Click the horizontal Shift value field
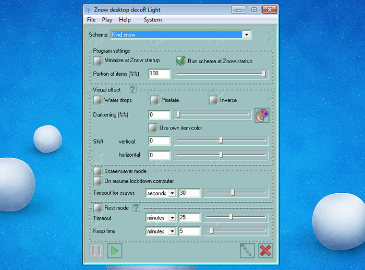 tap(159, 155)
